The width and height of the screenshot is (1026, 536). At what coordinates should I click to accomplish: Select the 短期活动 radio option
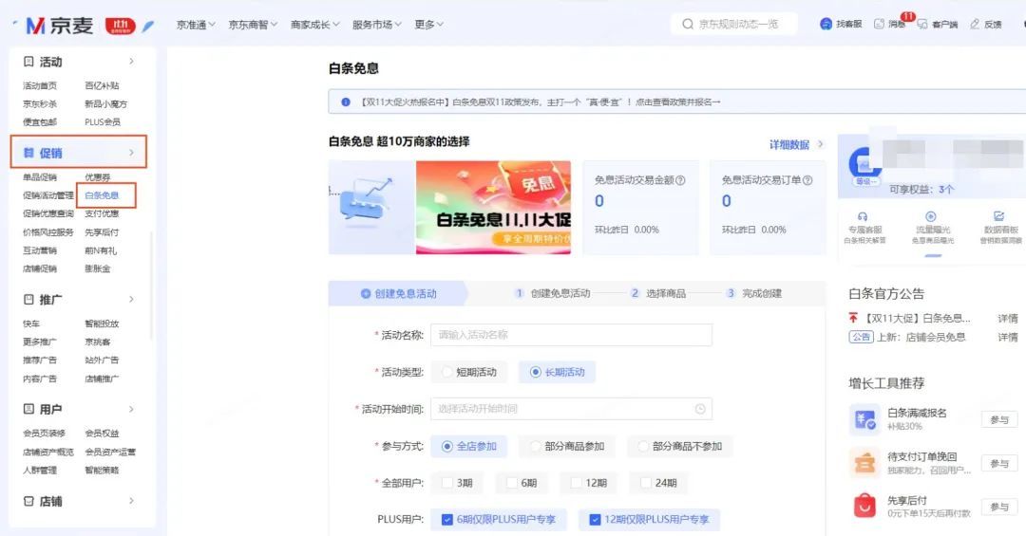(446, 372)
